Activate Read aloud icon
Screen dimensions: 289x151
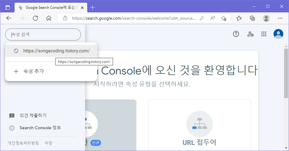click(213, 18)
